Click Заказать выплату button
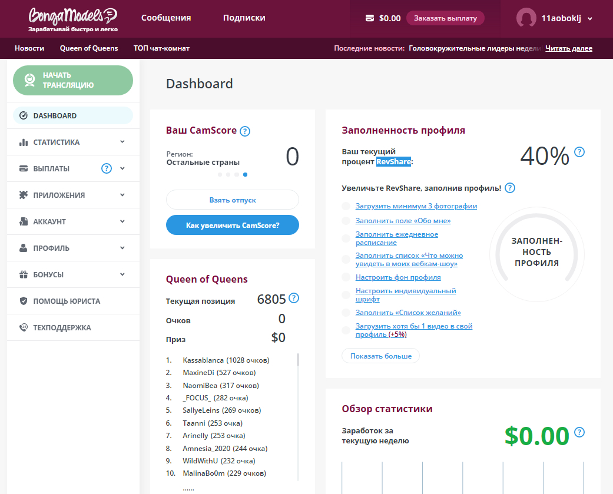The height and width of the screenshot is (494, 613). (445, 18)
